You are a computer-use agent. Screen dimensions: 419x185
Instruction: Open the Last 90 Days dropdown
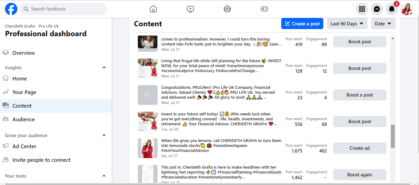pos(347,24)
